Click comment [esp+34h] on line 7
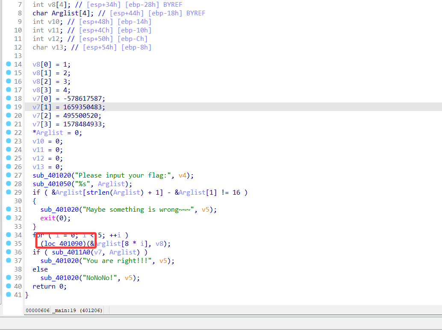Viewport: 442px width, 330px height. [103, 5]
